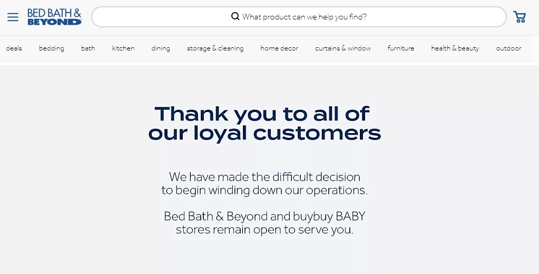Go to Bed Bath & Beyond logo home
The image size is (539, 274).
(54, 17)
